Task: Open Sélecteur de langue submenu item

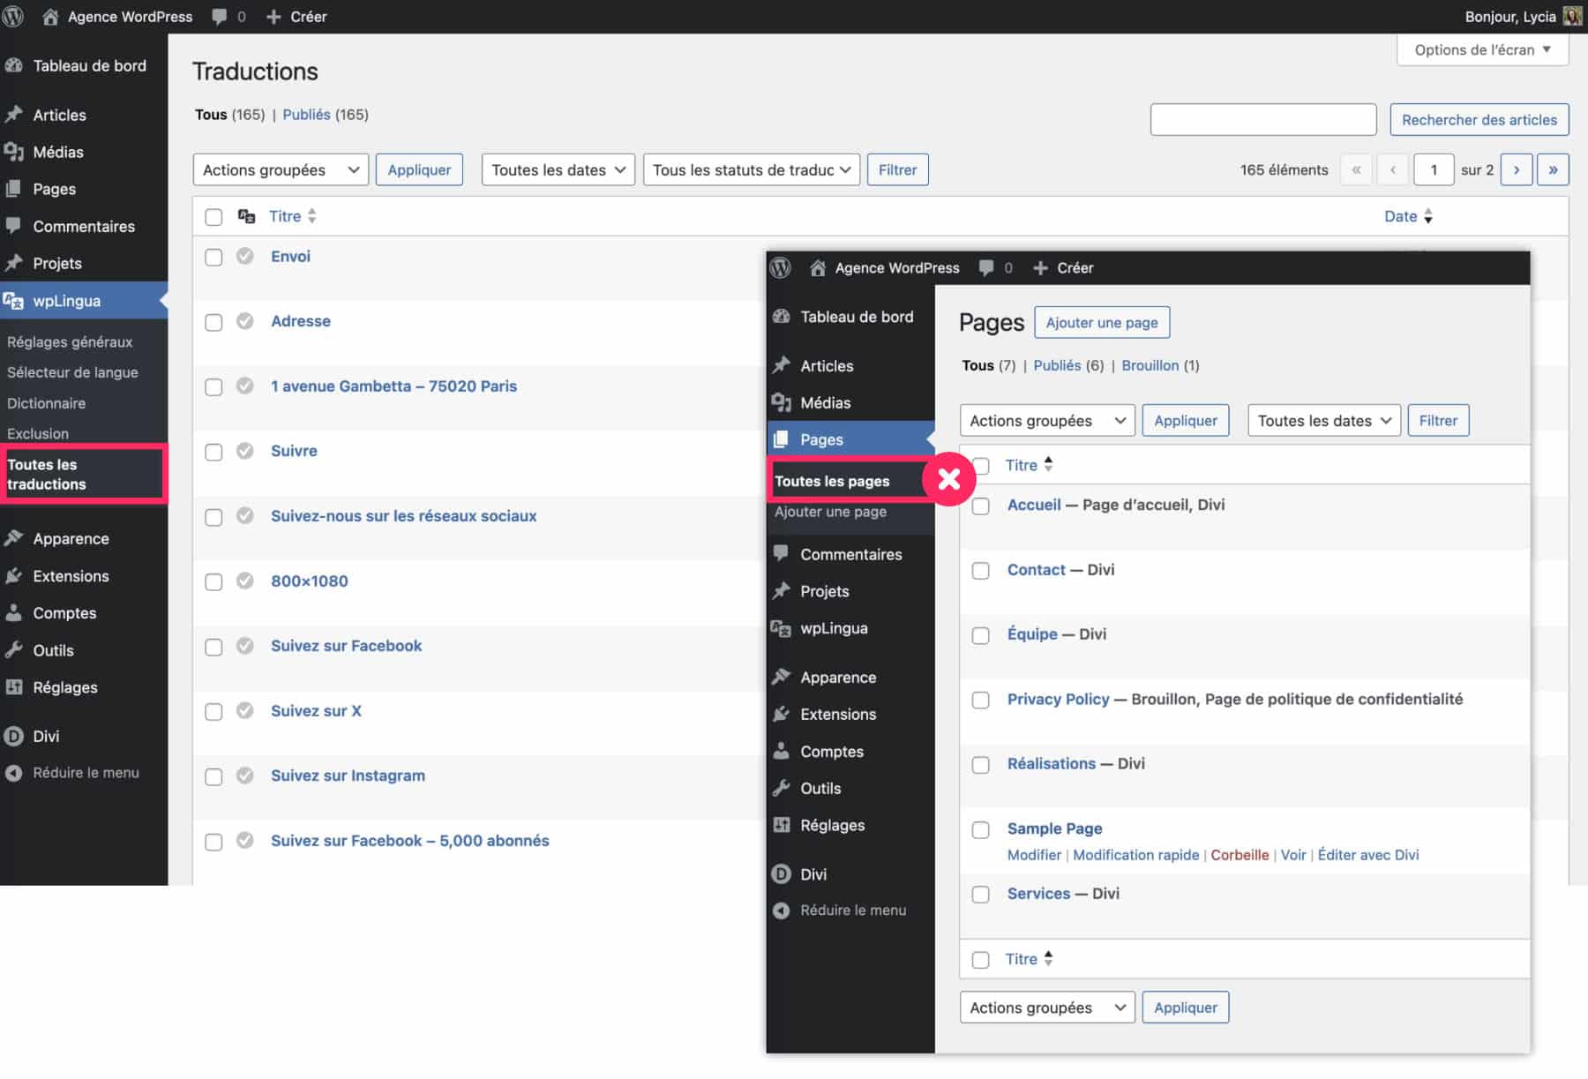Action: pyautogui.click(x=72, y=372)
